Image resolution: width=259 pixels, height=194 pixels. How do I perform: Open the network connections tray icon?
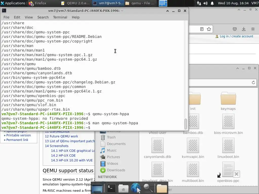tap(199, 3)
